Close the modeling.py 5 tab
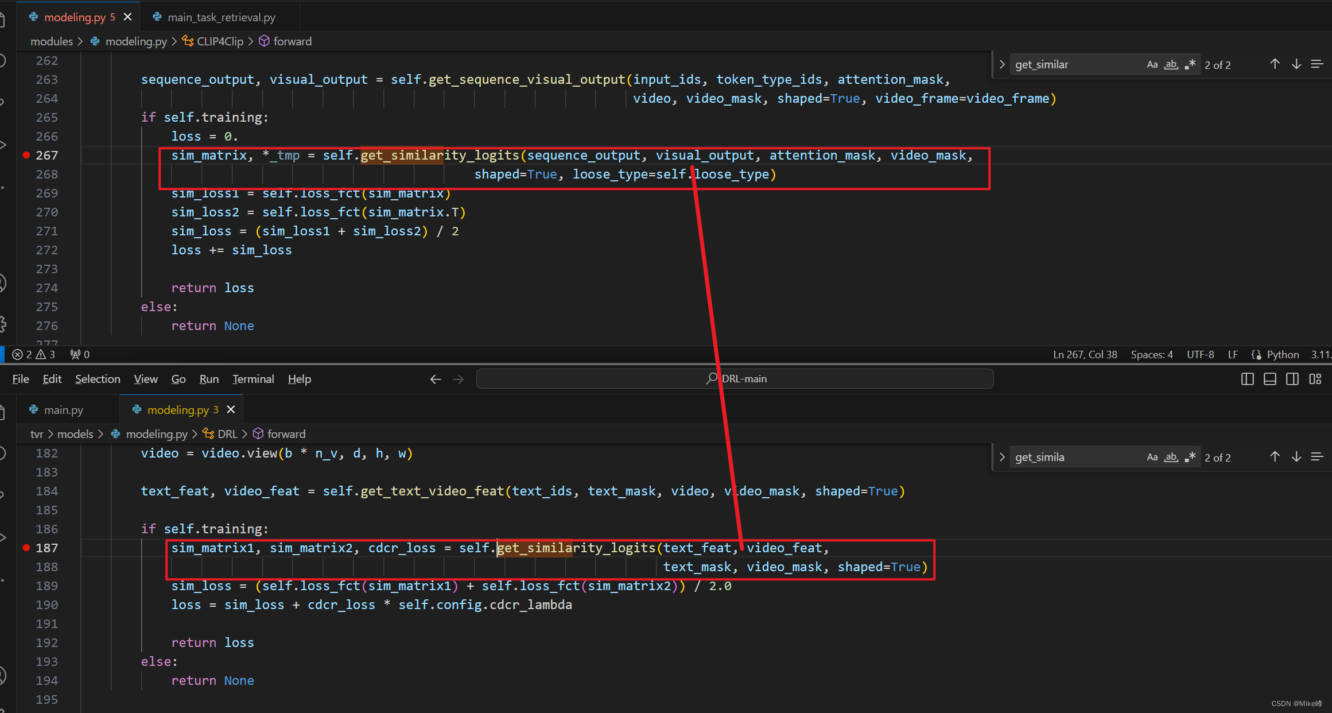This screenshot has height=713, width=1332. (x=127, y=17)
